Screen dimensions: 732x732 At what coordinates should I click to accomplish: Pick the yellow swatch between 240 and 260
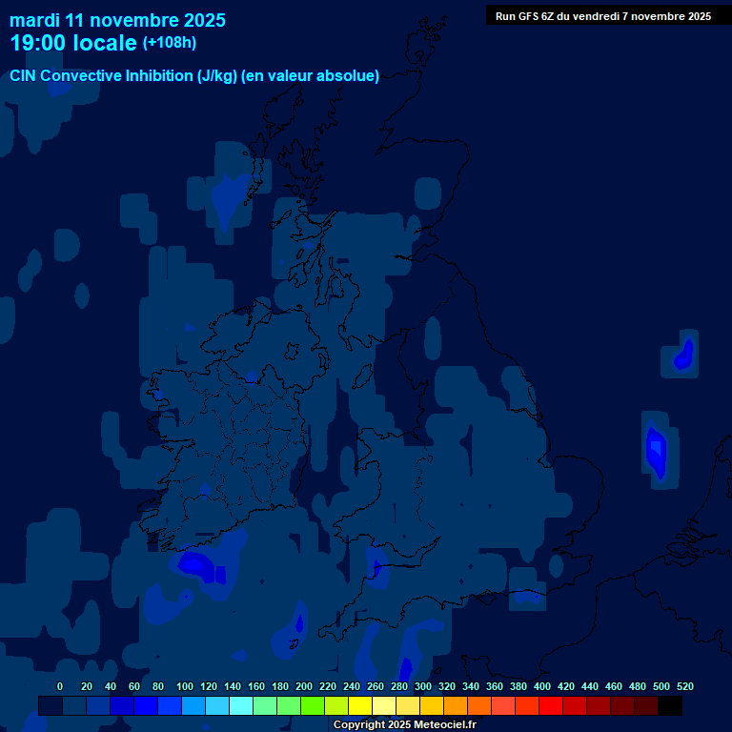(x=360, y=705)
